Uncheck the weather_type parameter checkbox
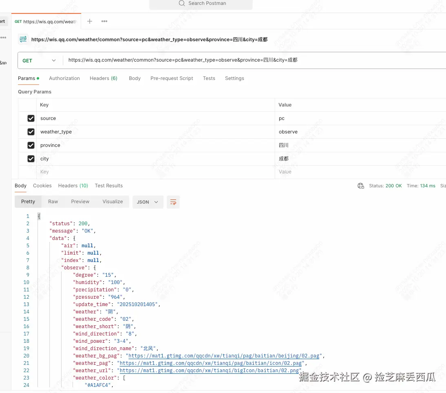This screenshot has width=446, height=393. pos(31,132)
